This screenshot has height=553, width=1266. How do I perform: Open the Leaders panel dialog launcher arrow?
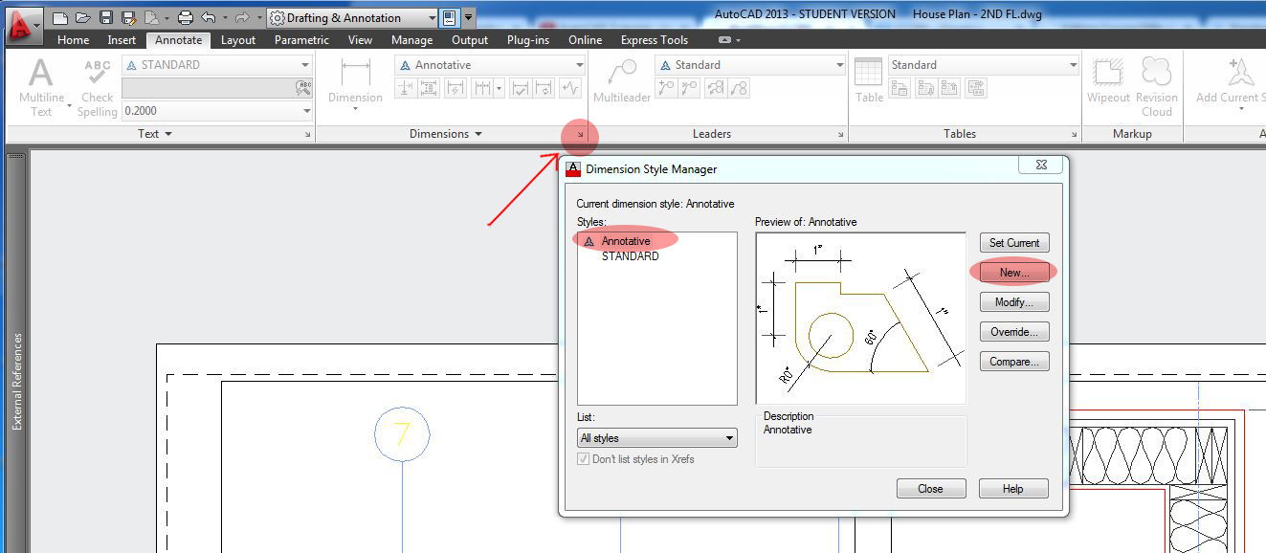841,135
